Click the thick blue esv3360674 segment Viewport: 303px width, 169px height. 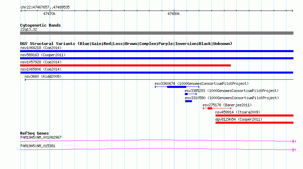(177, 87)
